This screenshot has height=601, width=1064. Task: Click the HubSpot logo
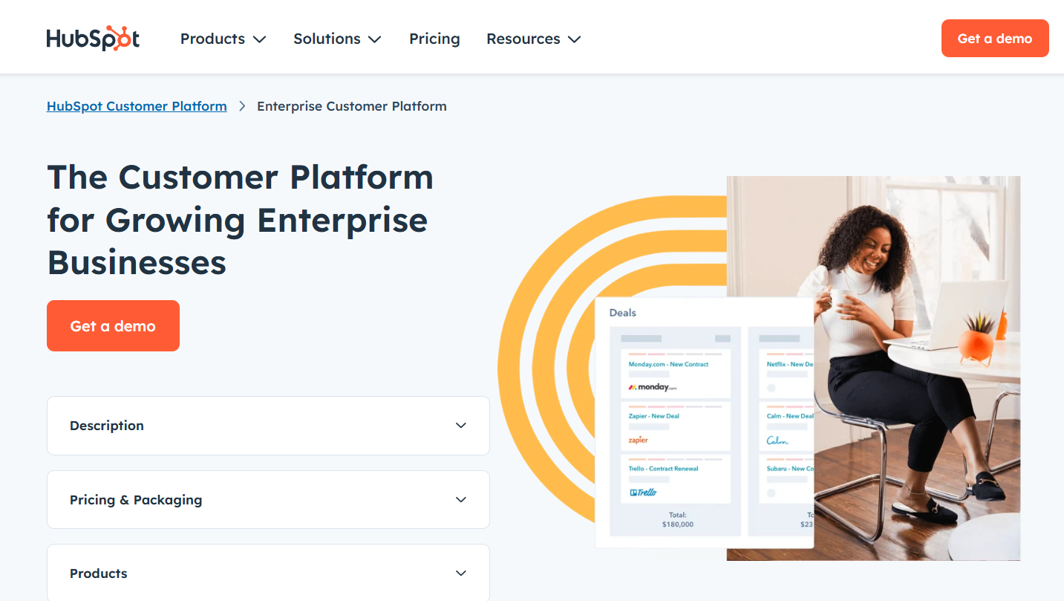[x=93, y=39]
